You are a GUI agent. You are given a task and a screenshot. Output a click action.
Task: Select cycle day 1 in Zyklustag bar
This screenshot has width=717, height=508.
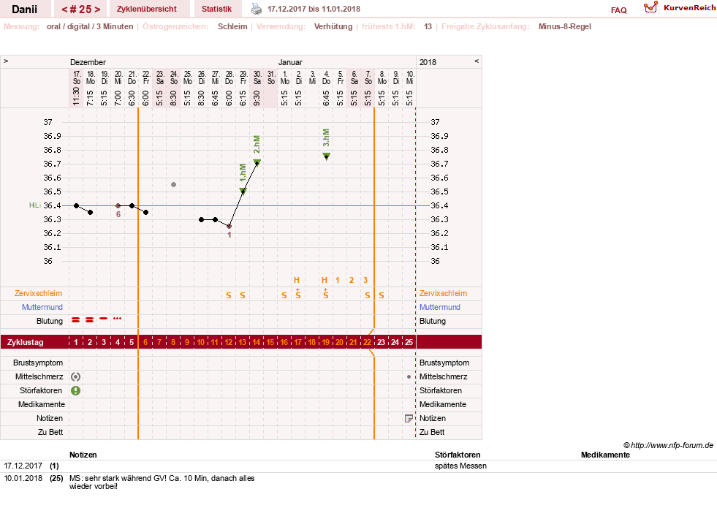tap(76, 342)
